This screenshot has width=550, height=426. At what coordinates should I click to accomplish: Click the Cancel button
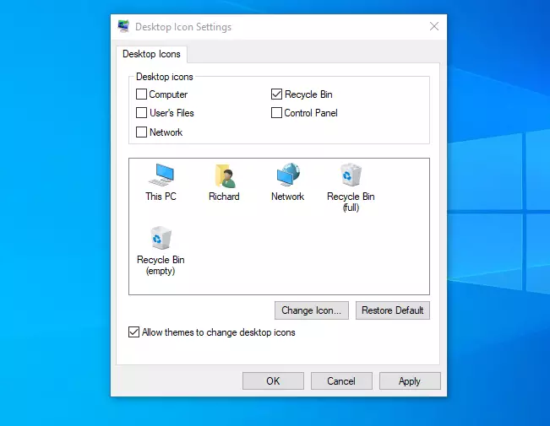pos(341,380)
